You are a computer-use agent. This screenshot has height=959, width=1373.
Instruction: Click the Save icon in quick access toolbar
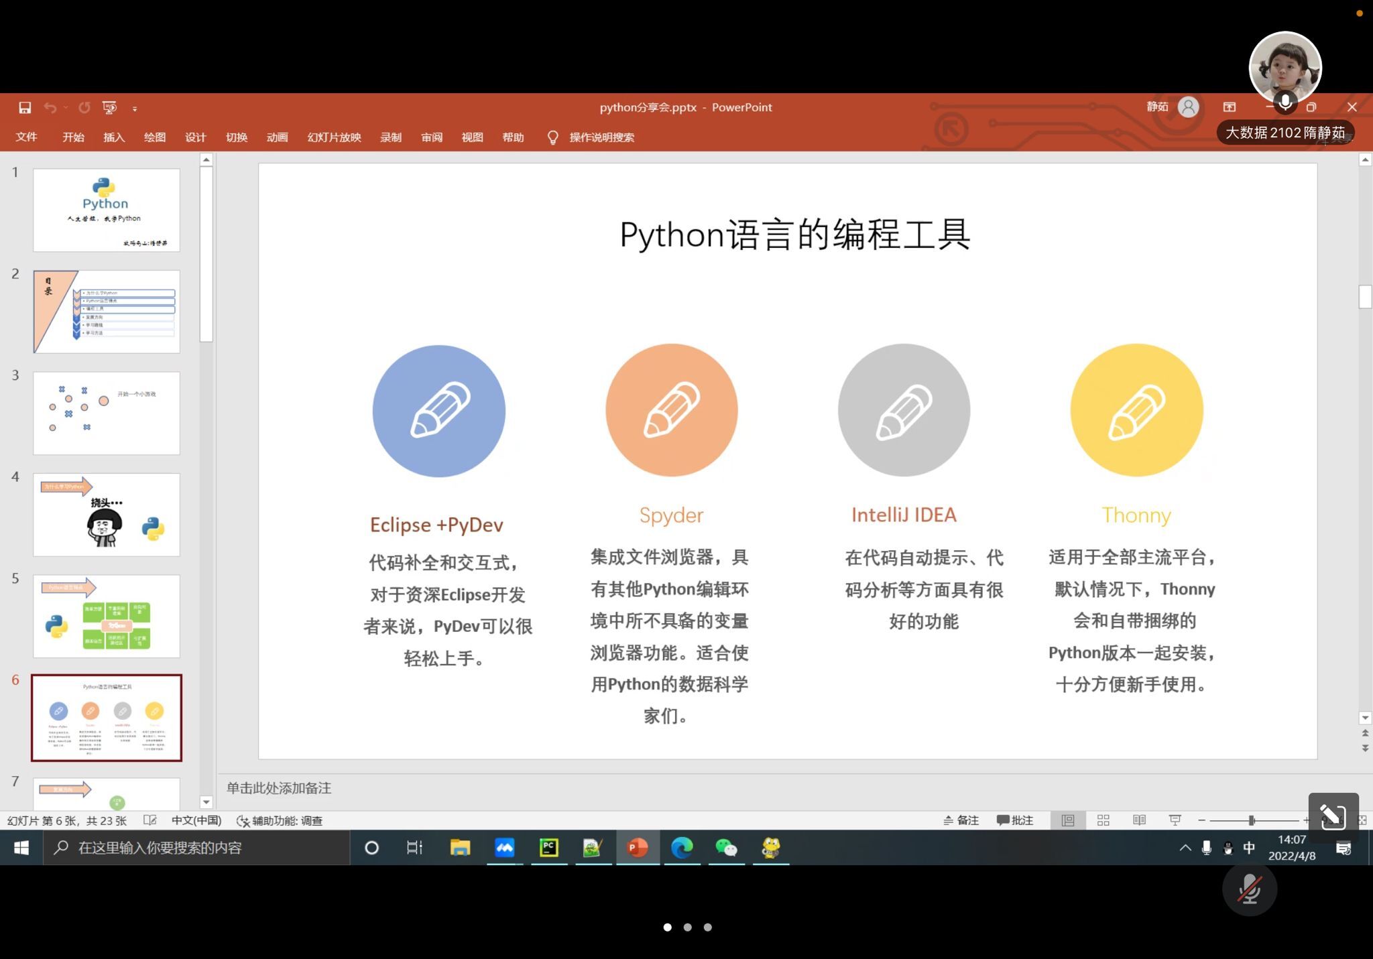click(25, 107)
